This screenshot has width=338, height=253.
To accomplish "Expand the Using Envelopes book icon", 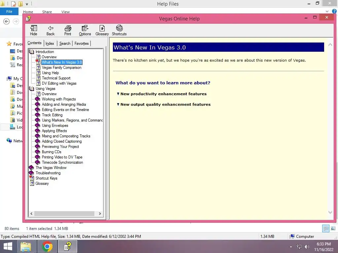I will pos(38,126).
